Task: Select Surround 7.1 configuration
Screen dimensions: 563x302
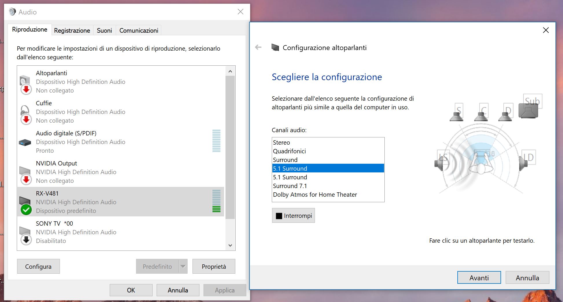Action: [328, 186]
